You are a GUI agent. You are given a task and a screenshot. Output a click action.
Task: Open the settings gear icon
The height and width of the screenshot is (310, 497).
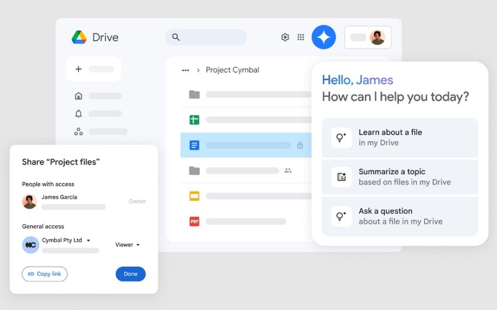click(285, 37)
